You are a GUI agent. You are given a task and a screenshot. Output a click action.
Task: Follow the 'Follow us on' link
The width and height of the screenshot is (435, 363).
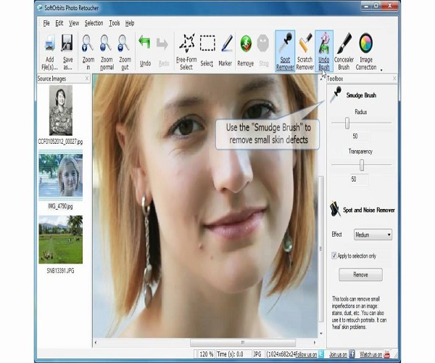tap(306, 354)
